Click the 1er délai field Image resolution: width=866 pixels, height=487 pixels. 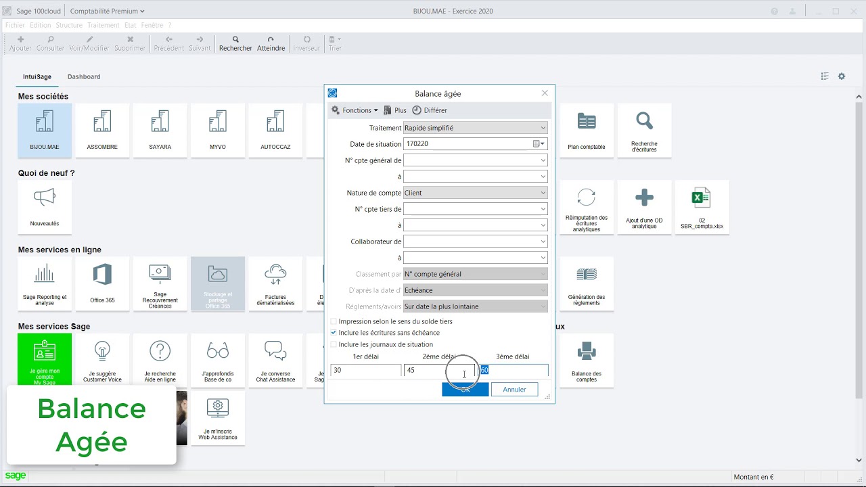(x=365, y=370)
